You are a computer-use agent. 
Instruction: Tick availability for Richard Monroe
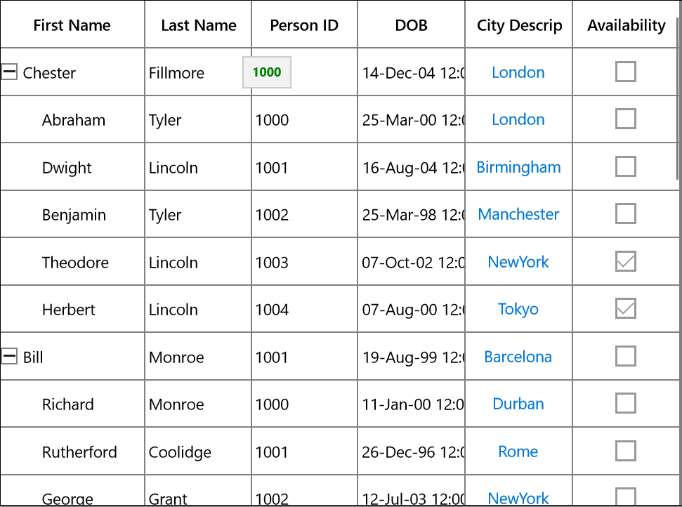pos(625,404)
